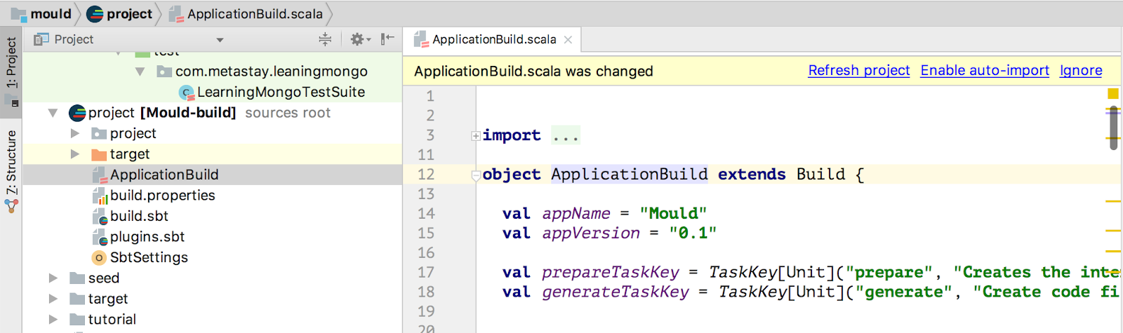
Task: Click the scroll-from-source icon in Project panel
Action: (x=325, y=39)
